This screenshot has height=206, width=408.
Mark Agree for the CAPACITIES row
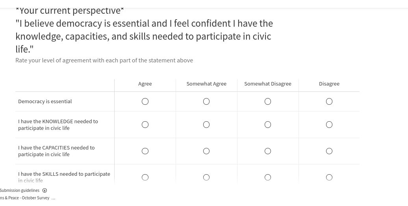tap(145, 151)
